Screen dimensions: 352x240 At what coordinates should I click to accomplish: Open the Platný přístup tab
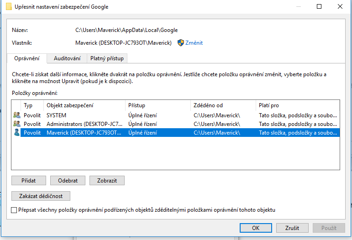pos(107,58)
